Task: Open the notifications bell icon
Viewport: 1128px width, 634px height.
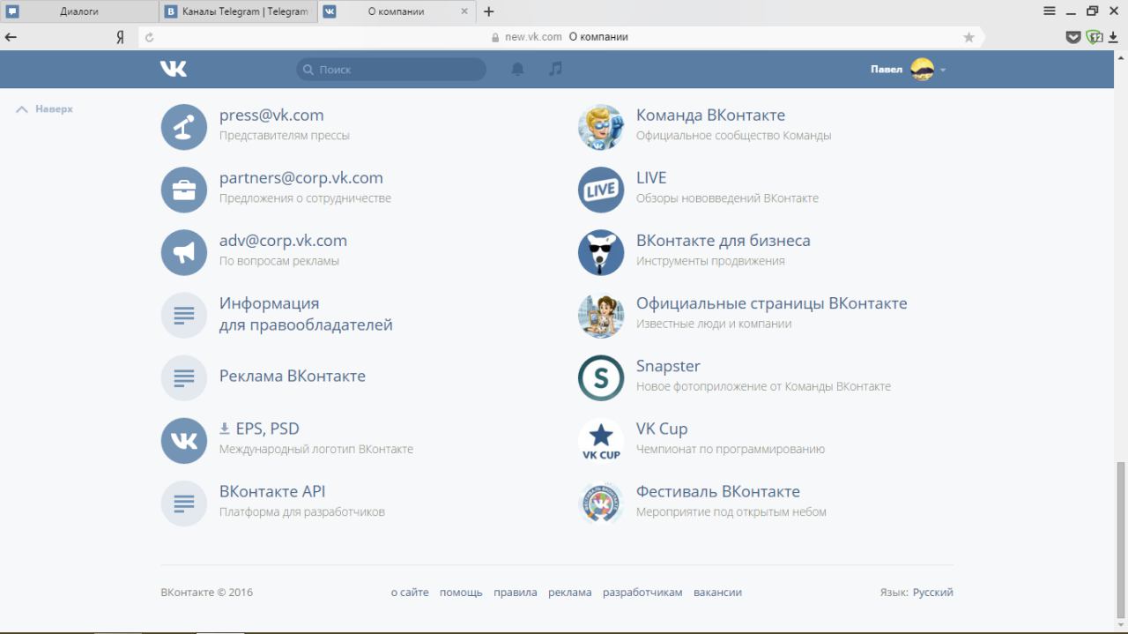Action: click(x=518, y=69)
